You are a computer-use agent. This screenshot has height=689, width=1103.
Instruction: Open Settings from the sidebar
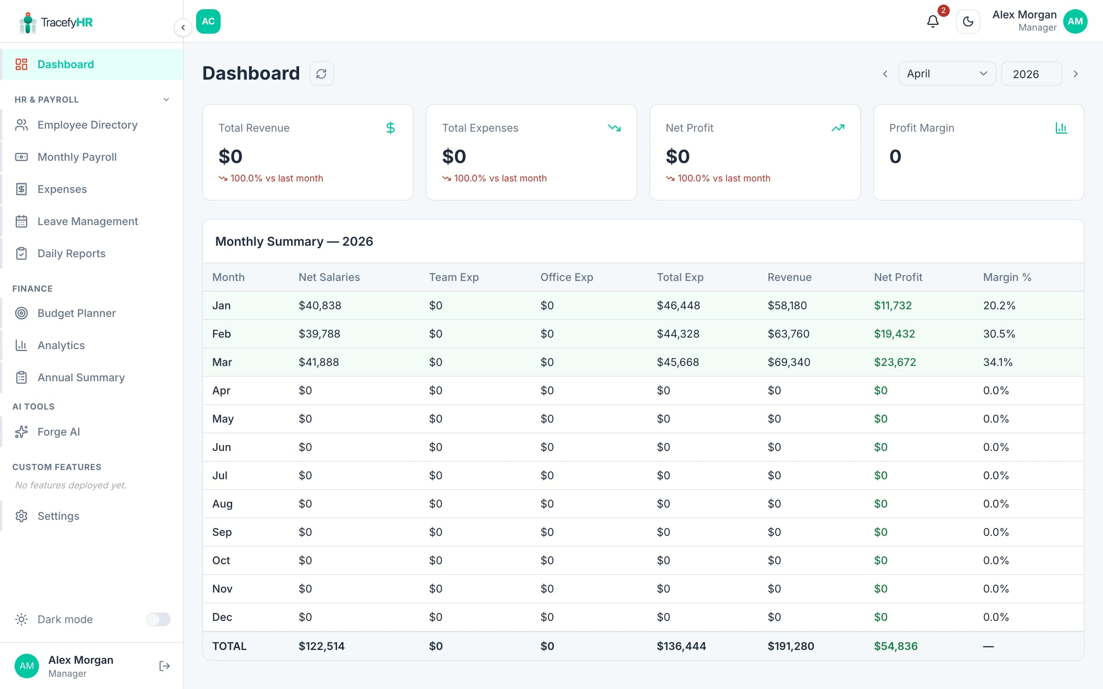(58, 516)
